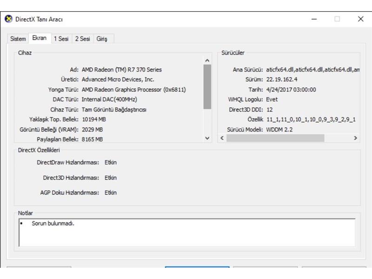Click the Sürücüler scroll left arrow
The image size is (372, 279).
pyautogui.click(x=222, y=138)
